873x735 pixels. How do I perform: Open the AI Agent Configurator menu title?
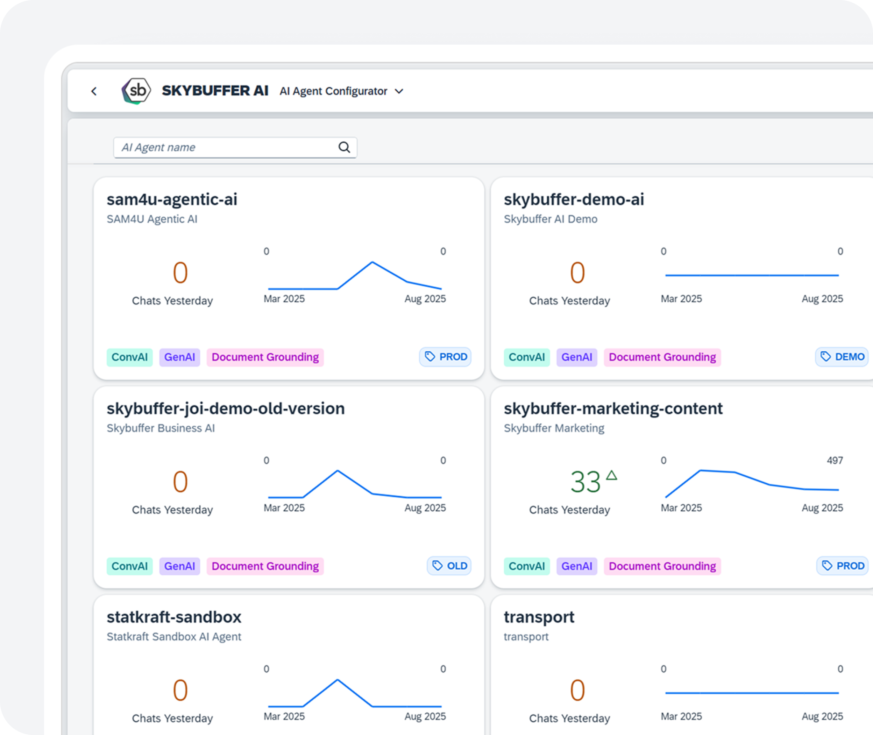point(333,91)
